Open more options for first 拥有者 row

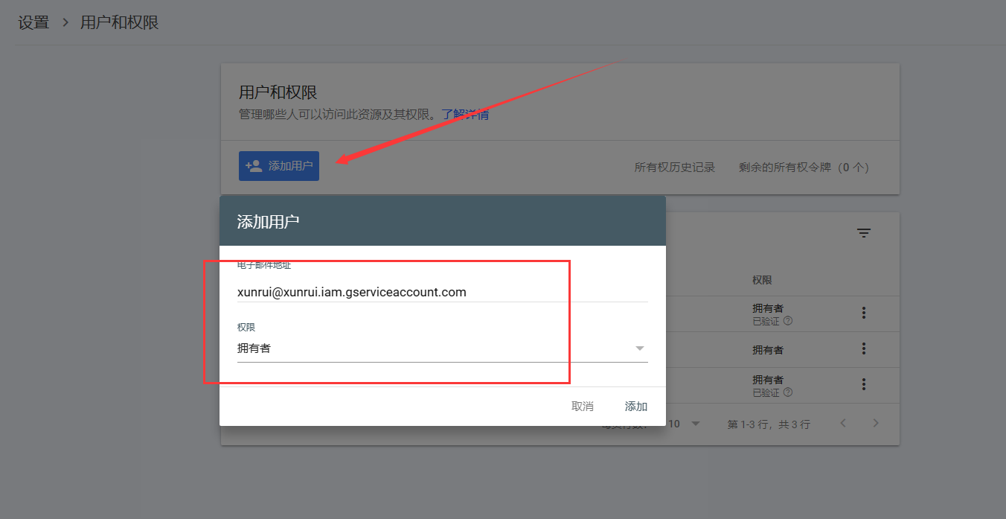pyautogui.click(x=864, y=313)
